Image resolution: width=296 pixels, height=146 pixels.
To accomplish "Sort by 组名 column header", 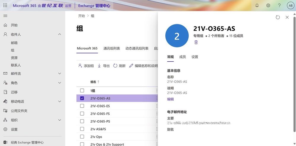I will pos(95,82).
